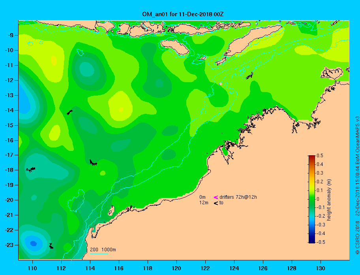Click the 0.5 value on color scale
The height and width of the screenshot is (275, 360).
[x=320, y=156]
